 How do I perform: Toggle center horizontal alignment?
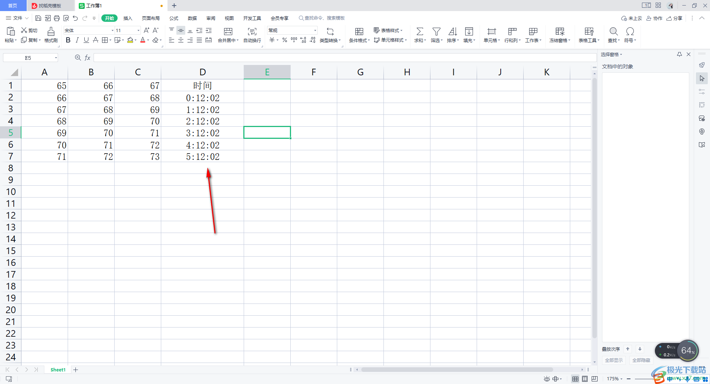click(x=181, y=40)
